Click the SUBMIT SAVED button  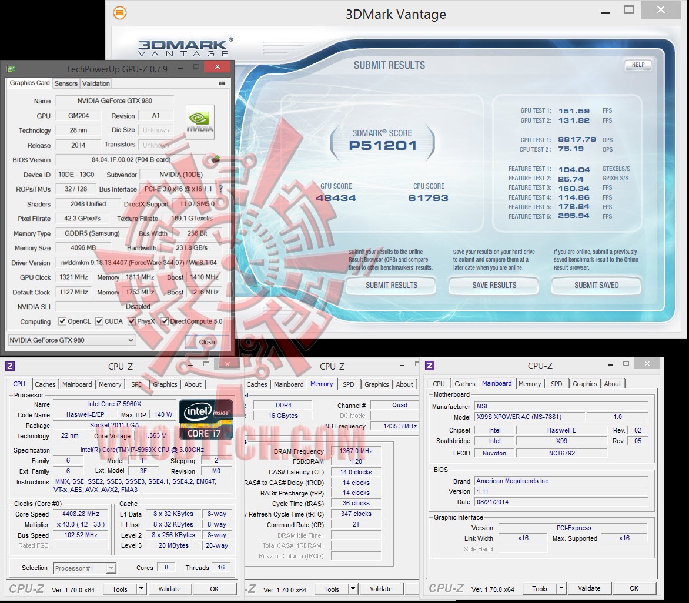click(596, 286)
